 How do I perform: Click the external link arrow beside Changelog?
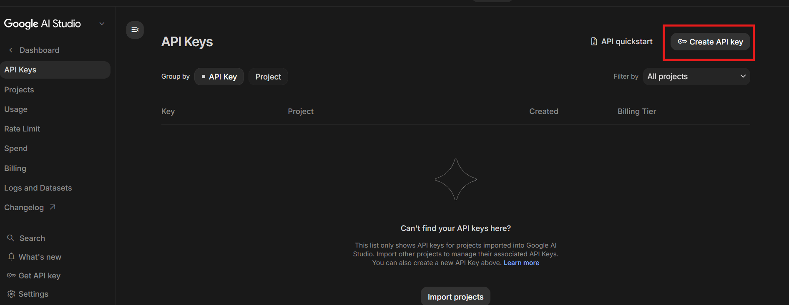pyautogui.click(x=53, y=207)
